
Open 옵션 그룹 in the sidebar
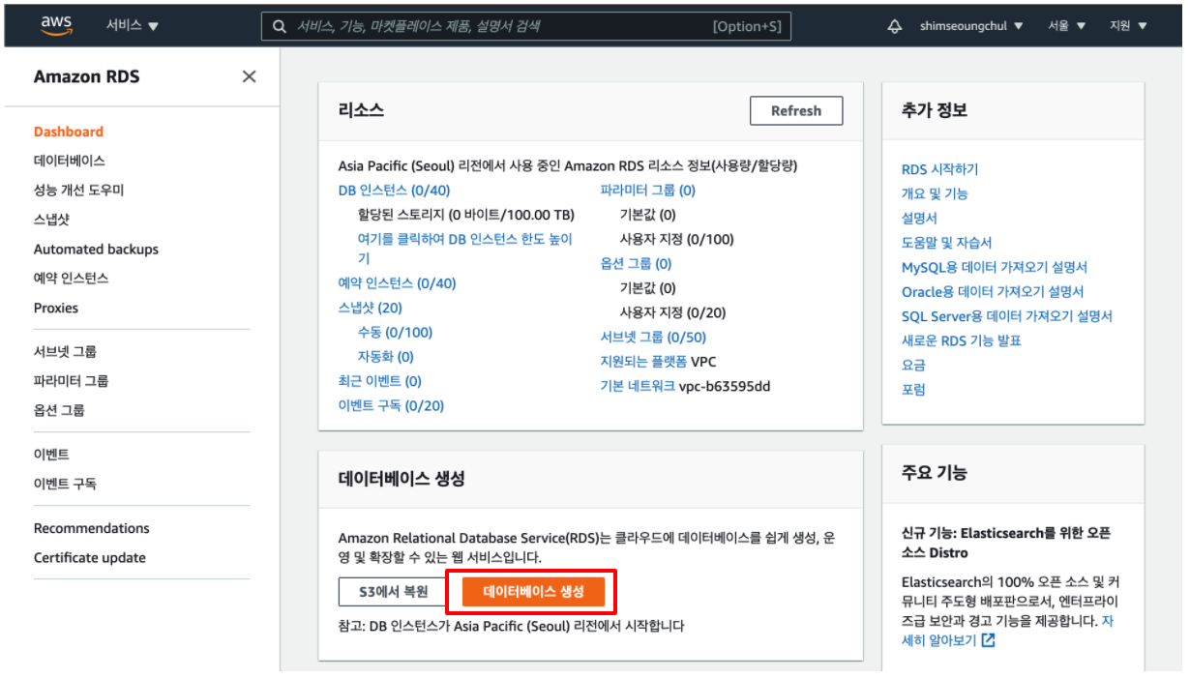(x=59, y=410)
